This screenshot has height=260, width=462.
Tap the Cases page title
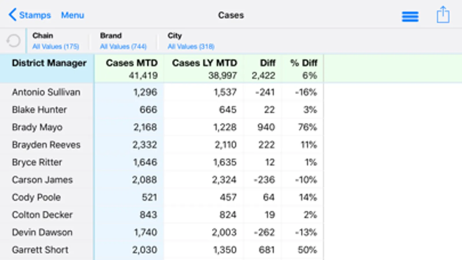click(231, 15)
